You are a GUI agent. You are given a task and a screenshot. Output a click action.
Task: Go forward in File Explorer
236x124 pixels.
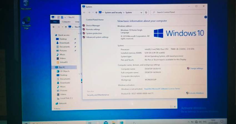point(59,27)
